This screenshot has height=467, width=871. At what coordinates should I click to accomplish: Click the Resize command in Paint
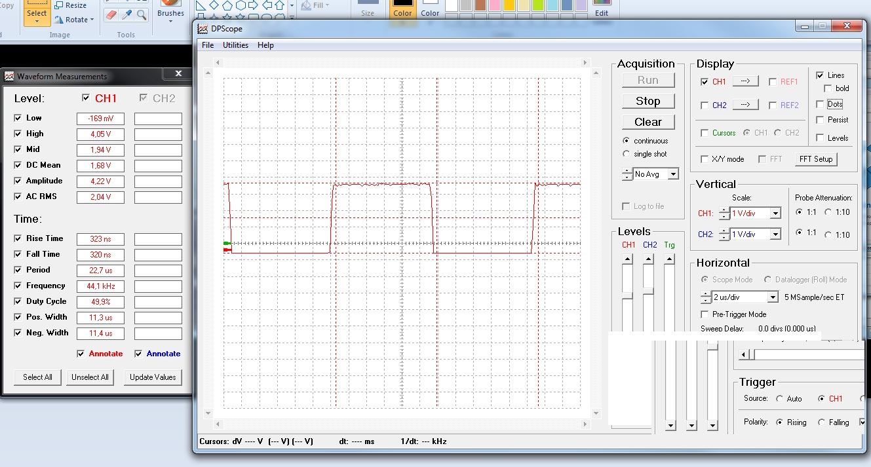[71, 5]
